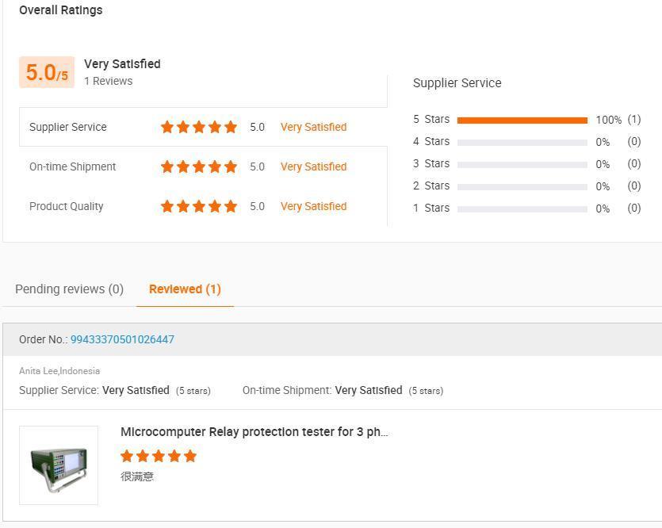This screenshot has height=528, width=662.
Task: Open order number 99433370501026447 link
Action: [122, 339]
